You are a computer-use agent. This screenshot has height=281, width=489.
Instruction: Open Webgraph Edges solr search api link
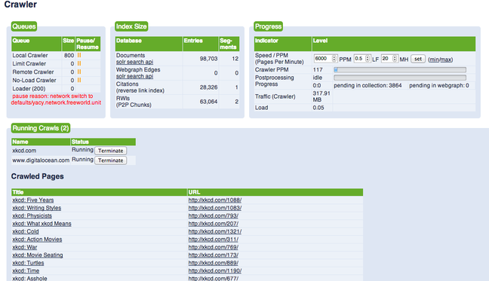[x=135, y=76]
